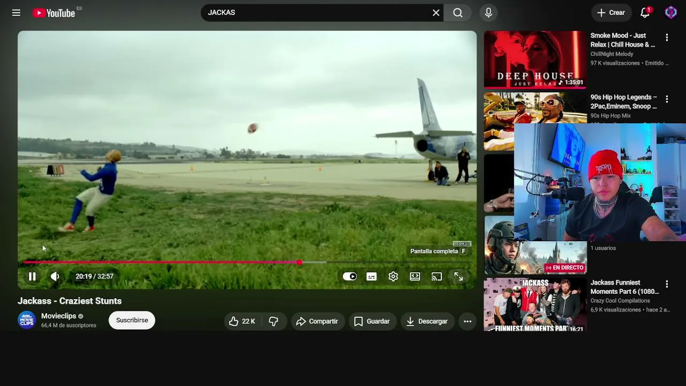This screenshot has height=386, width=686.
Task: Toggle the autoplay switch
Action: pos(349,277)
